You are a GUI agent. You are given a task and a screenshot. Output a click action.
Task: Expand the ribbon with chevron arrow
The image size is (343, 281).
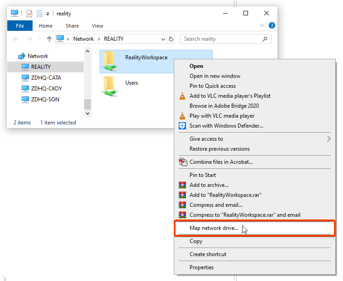[x=262, y=26]
